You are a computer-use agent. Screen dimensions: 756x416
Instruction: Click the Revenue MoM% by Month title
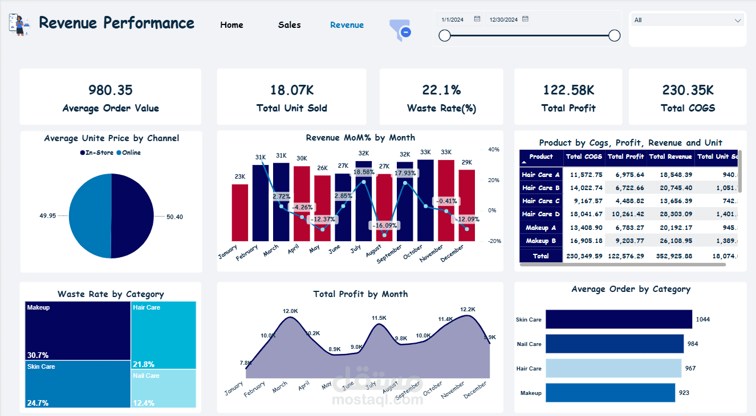click(360, 138)
